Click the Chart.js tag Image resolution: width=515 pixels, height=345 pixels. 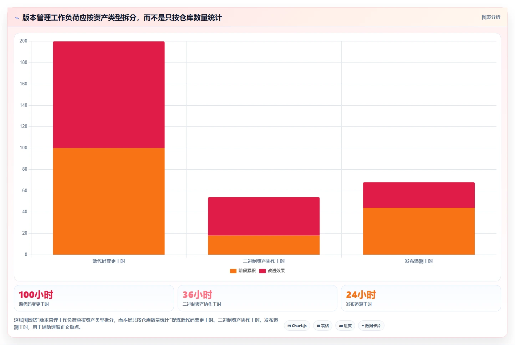[297, 326]
